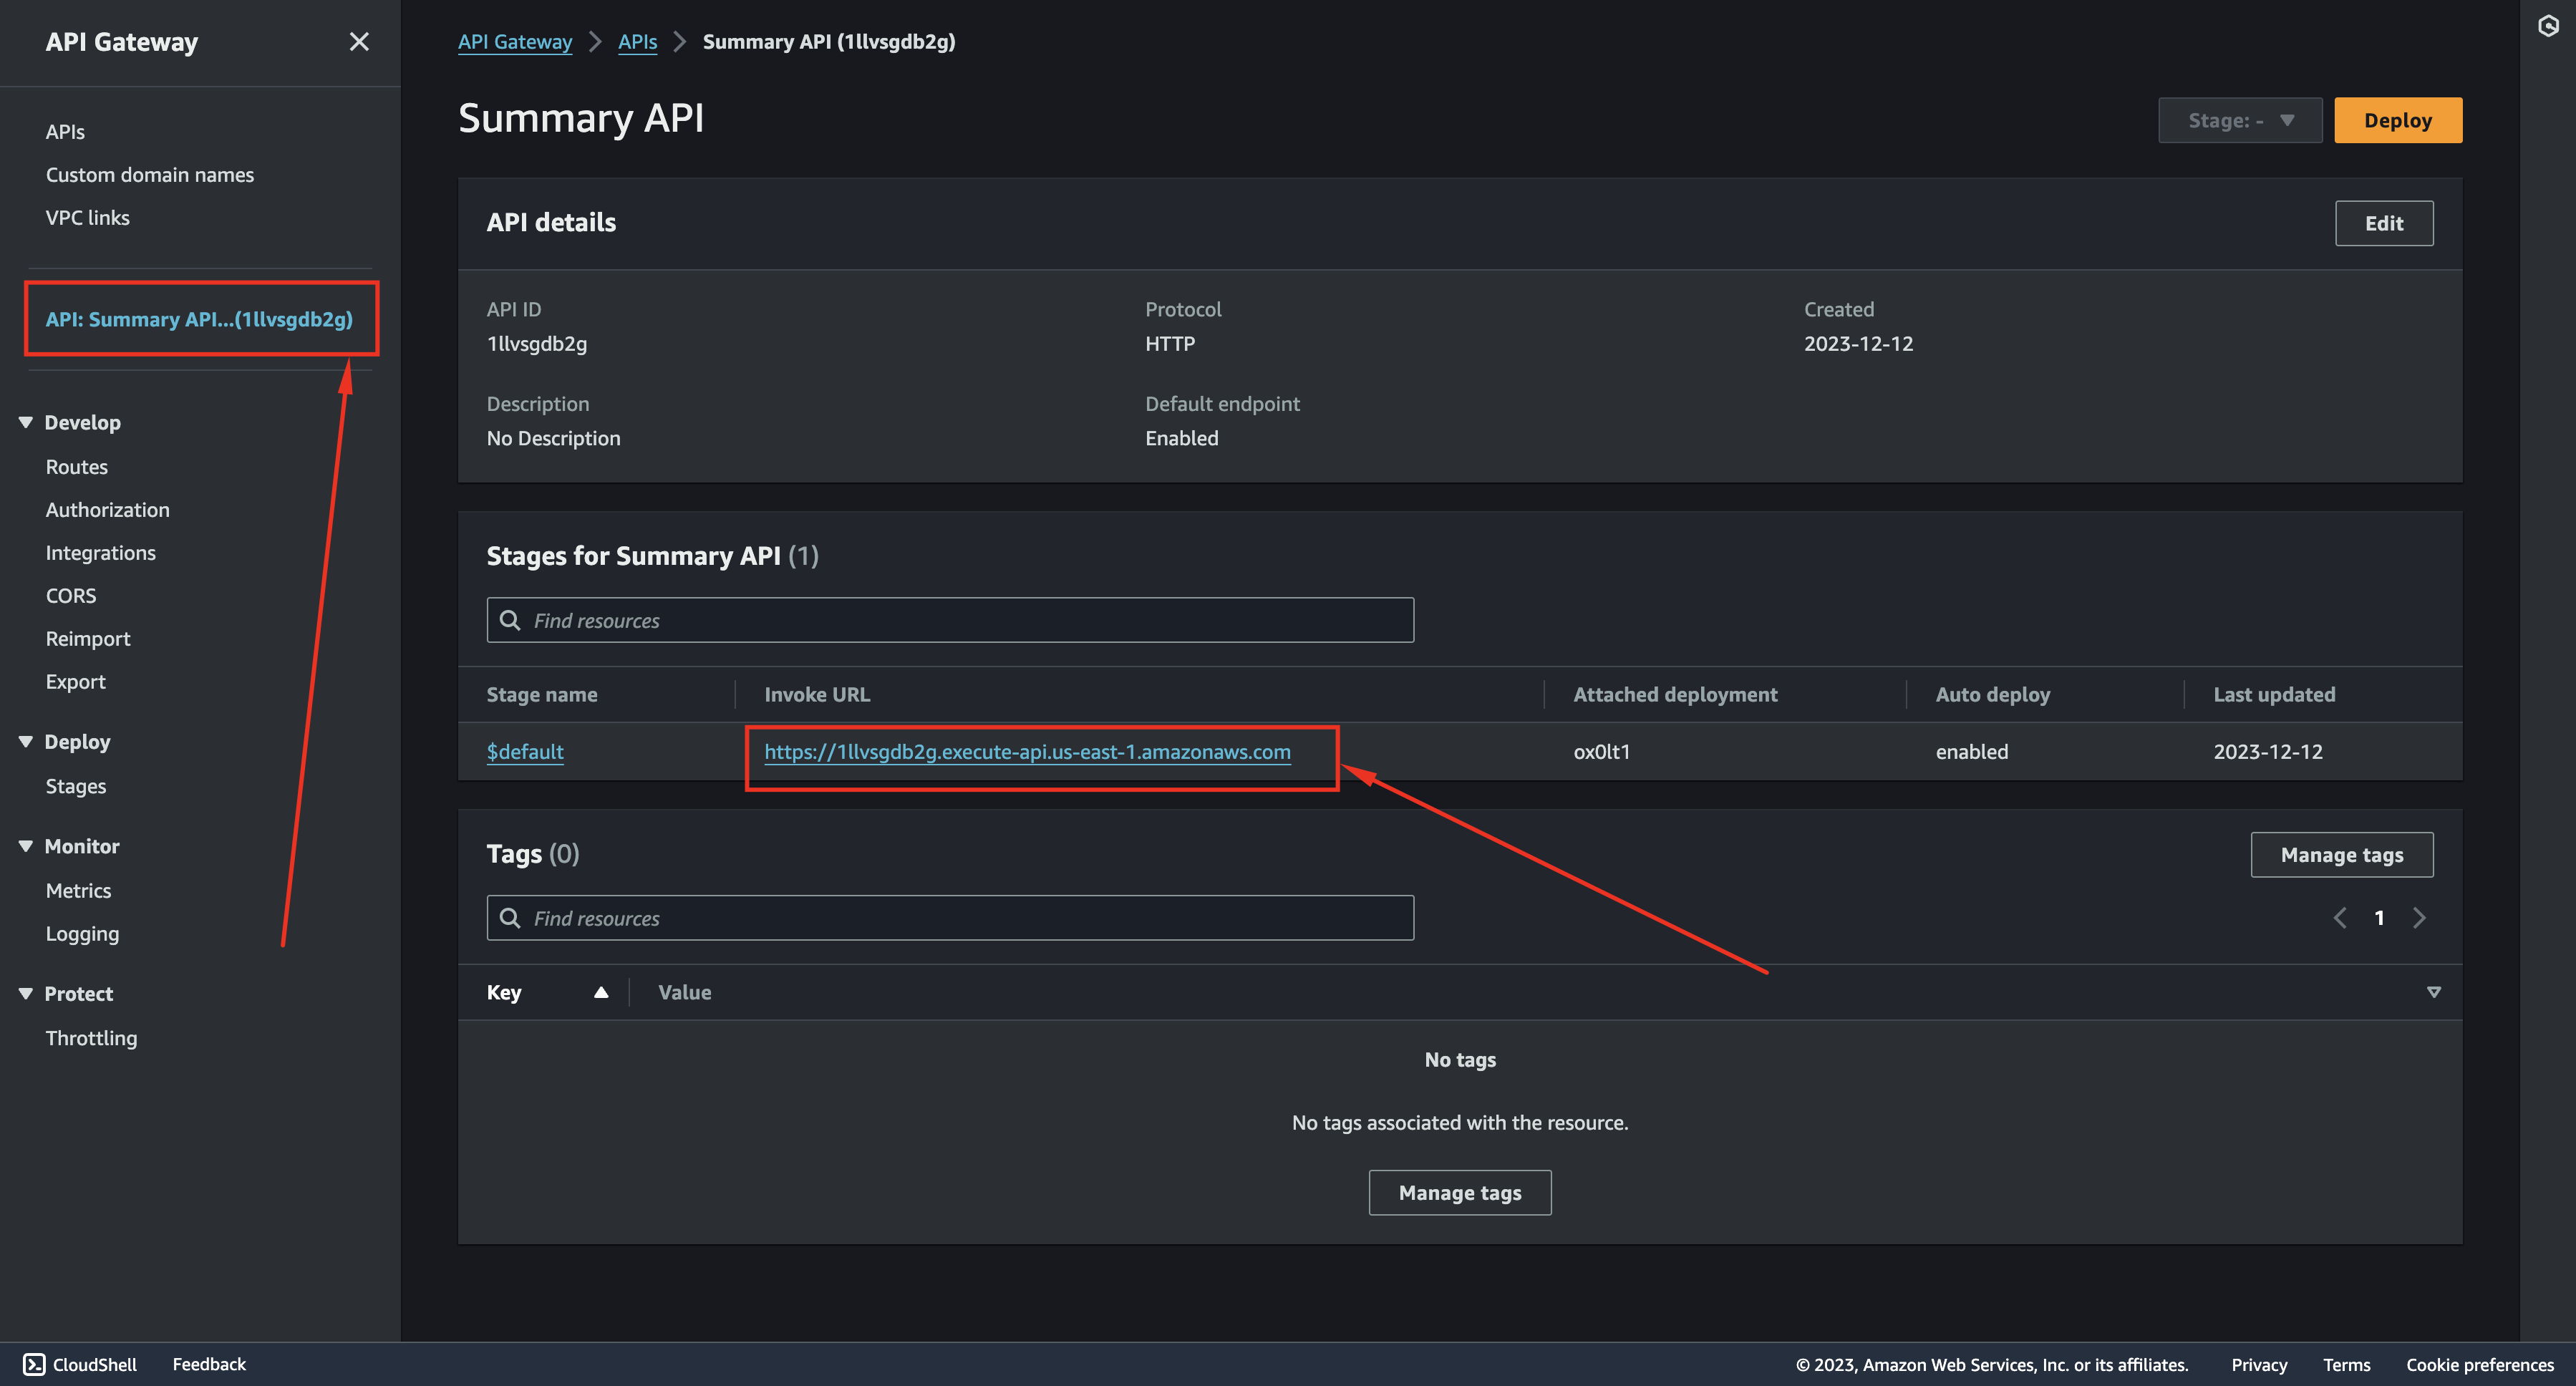Focus the Tags Find resources field
Screen dimensions: 2576x1386
point(950,918)
